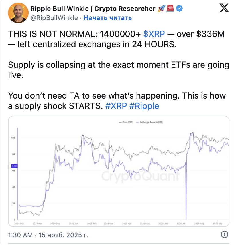This screenshot has height=247, width=236.
Task: Open the #Ripple hashtag
Action: tap(144, 106)
